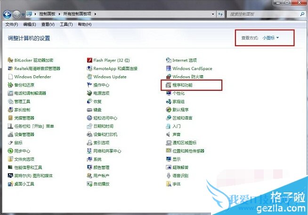Click the 备份和还原 icon

pos(10,85)
